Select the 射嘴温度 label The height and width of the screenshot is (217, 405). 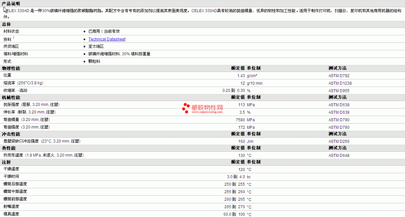click(11, 207)
